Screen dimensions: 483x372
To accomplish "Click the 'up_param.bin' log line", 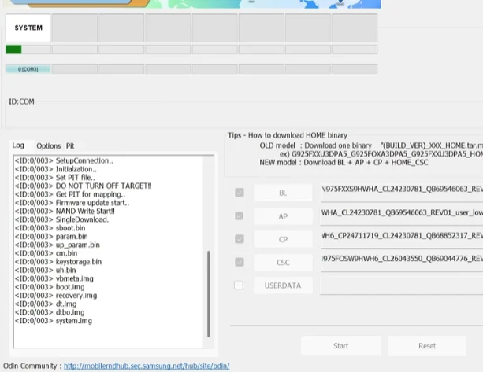I will tap(58, 245).
